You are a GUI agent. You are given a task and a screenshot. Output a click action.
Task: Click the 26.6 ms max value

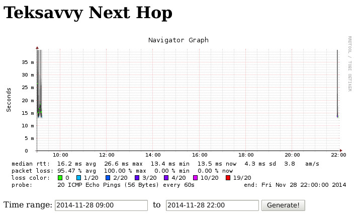click(x=123, y=164)
